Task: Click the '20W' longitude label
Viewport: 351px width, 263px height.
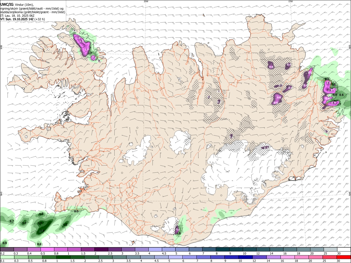Action: pyautogui.click(x=146, y=1)
